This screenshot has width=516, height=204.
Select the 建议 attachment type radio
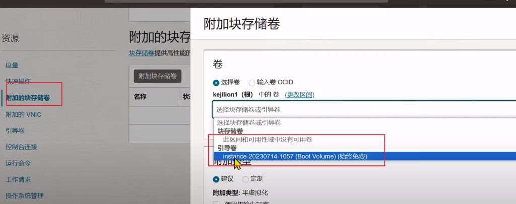(x=217, y=179)
